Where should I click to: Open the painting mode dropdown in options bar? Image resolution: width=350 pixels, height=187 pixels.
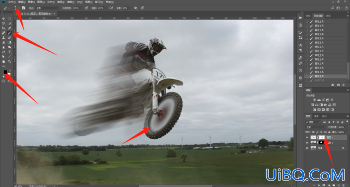(47, 8)
